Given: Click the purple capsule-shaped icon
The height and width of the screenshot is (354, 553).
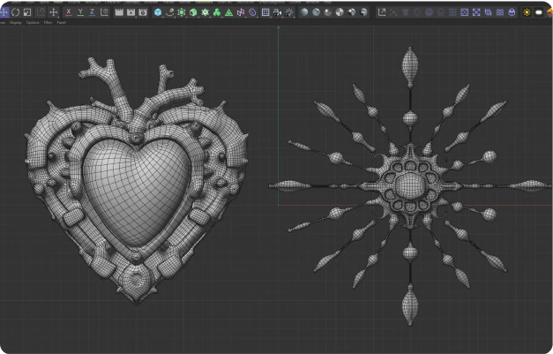Looking at the screenshot, I should [252, 12].
